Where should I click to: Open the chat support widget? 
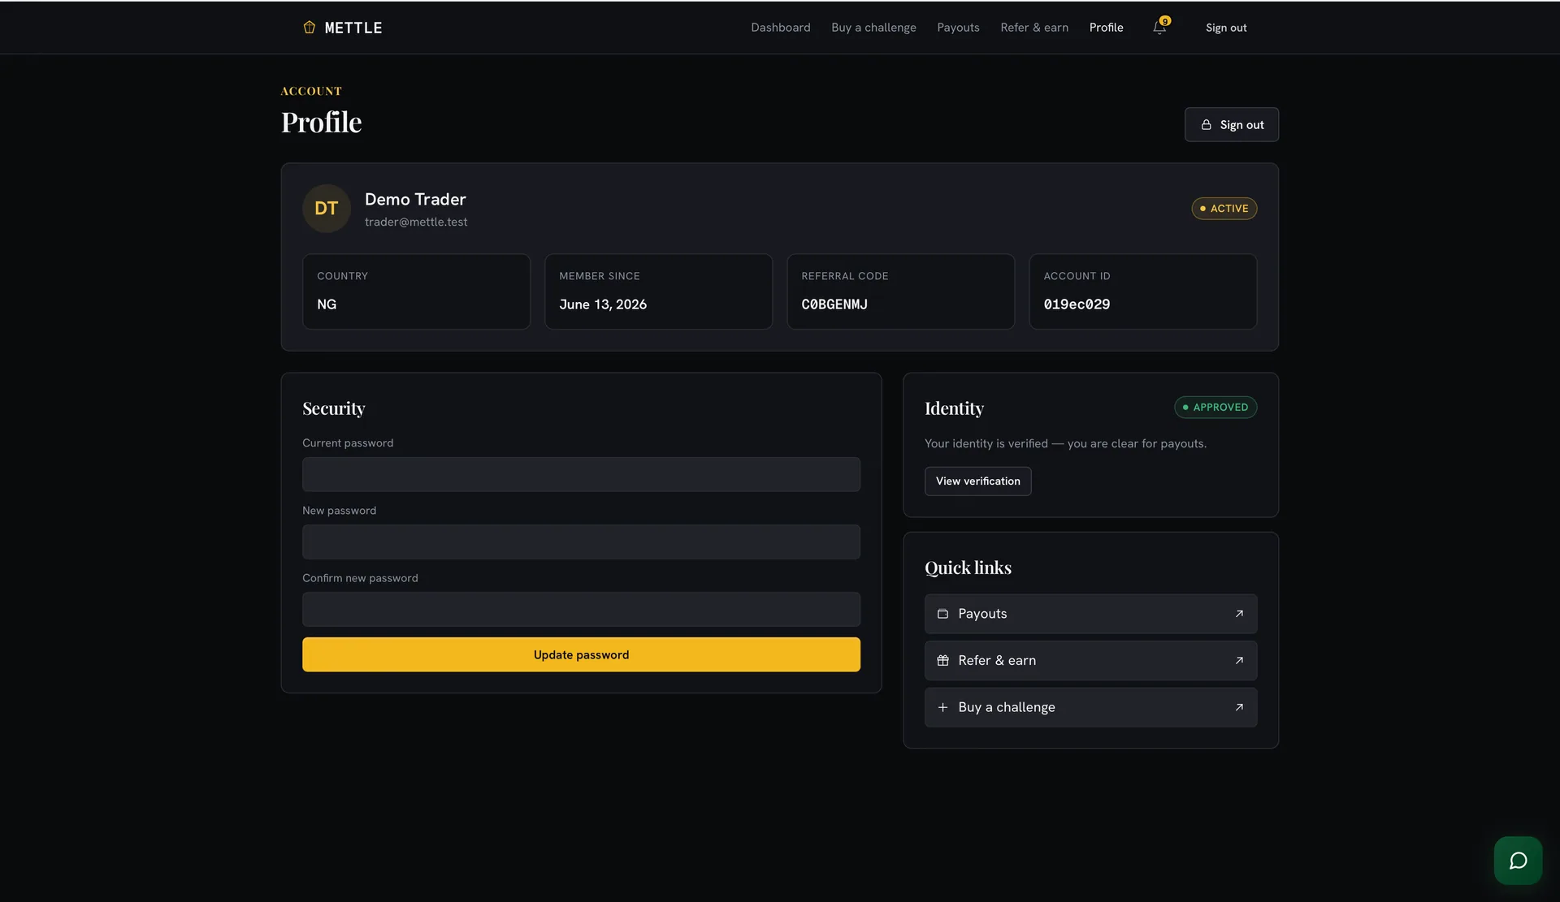pos(1518,861)
